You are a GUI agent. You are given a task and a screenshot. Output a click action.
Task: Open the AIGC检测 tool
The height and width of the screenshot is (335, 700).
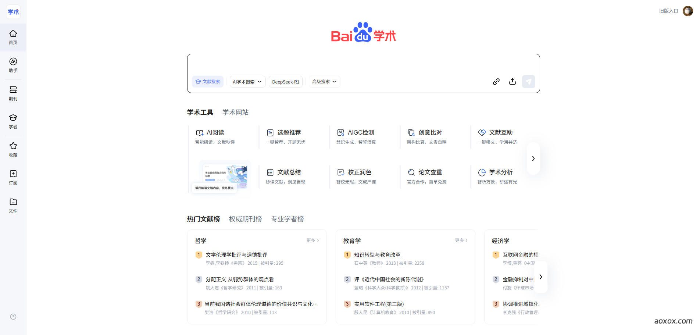coord(356,136)
